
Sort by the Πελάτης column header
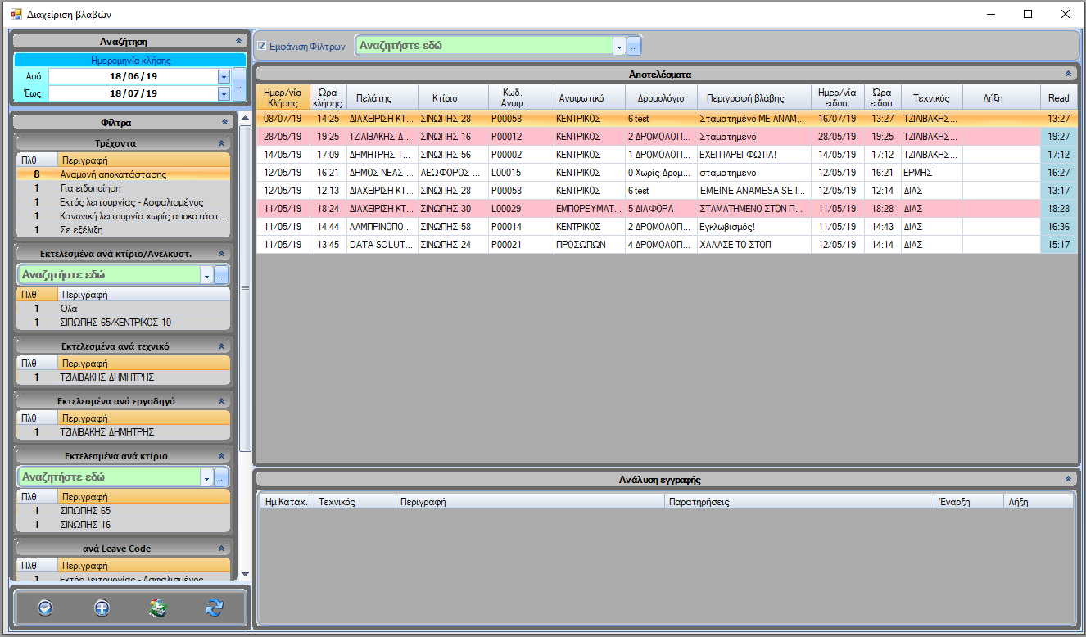tap(382, 98)
